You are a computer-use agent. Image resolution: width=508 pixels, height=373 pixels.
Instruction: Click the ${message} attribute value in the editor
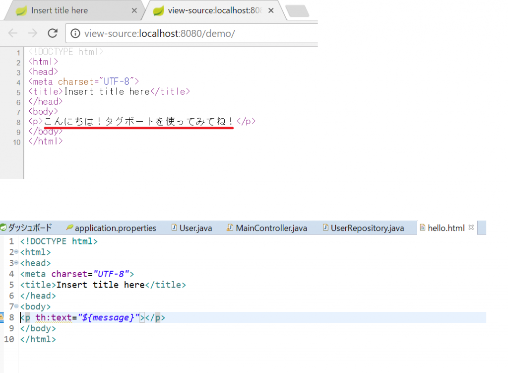(x=109, y=318)
